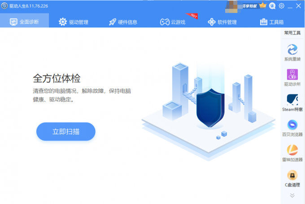Click the 常用工具 sidebar heading
Viewport: 305px width, 204px height.
point(292,33)
